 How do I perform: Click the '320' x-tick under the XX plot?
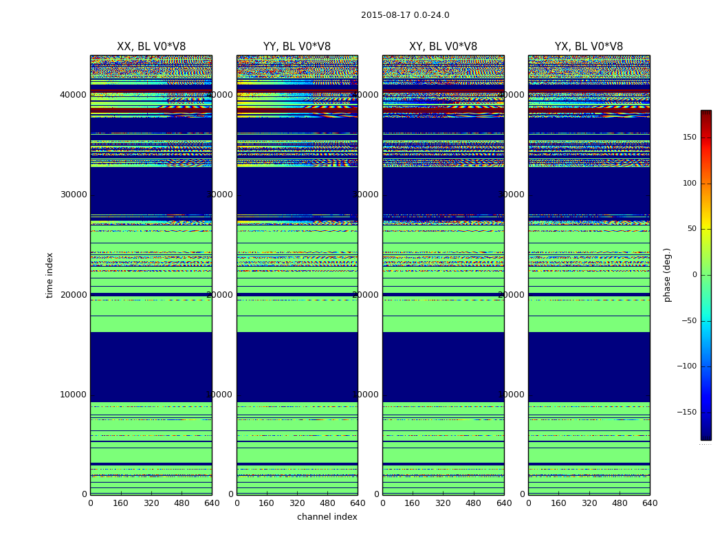pyautogui.click(x=151, y=503)
